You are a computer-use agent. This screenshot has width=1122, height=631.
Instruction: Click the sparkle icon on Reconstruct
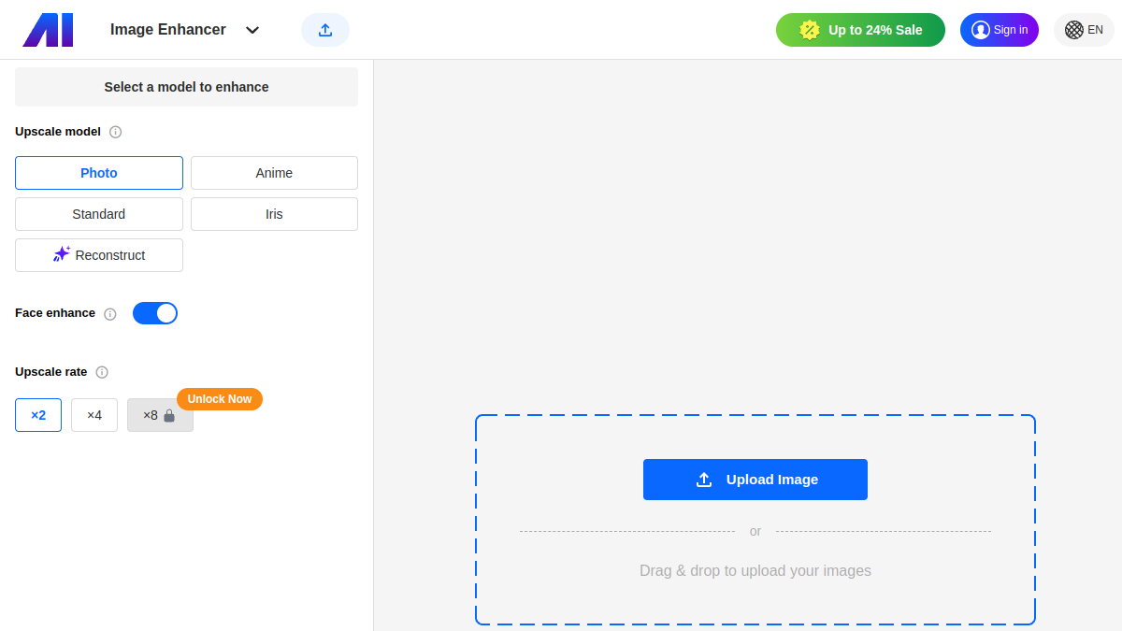pyautogui.click(x=62, y=254)
